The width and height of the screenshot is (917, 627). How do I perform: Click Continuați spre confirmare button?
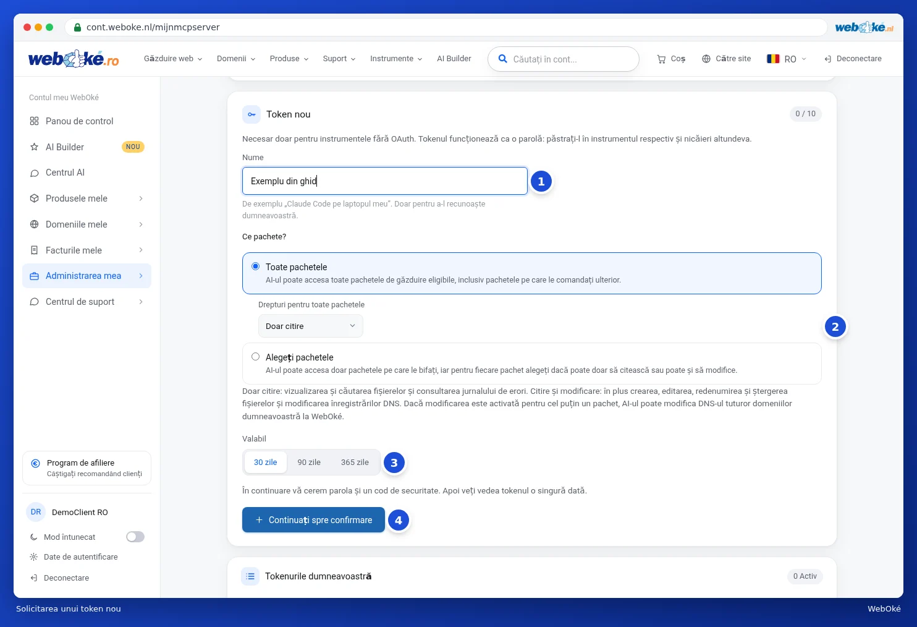tap(313, 520)
